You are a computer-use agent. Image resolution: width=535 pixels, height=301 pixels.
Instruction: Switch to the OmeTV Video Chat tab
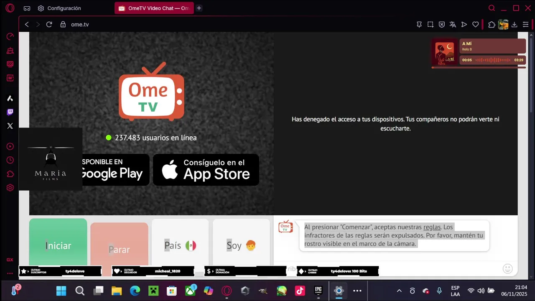154,8
